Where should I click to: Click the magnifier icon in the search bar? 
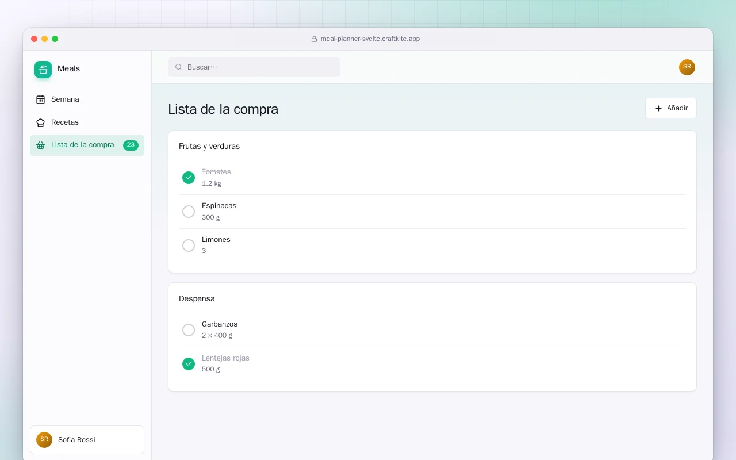[179, 67]
